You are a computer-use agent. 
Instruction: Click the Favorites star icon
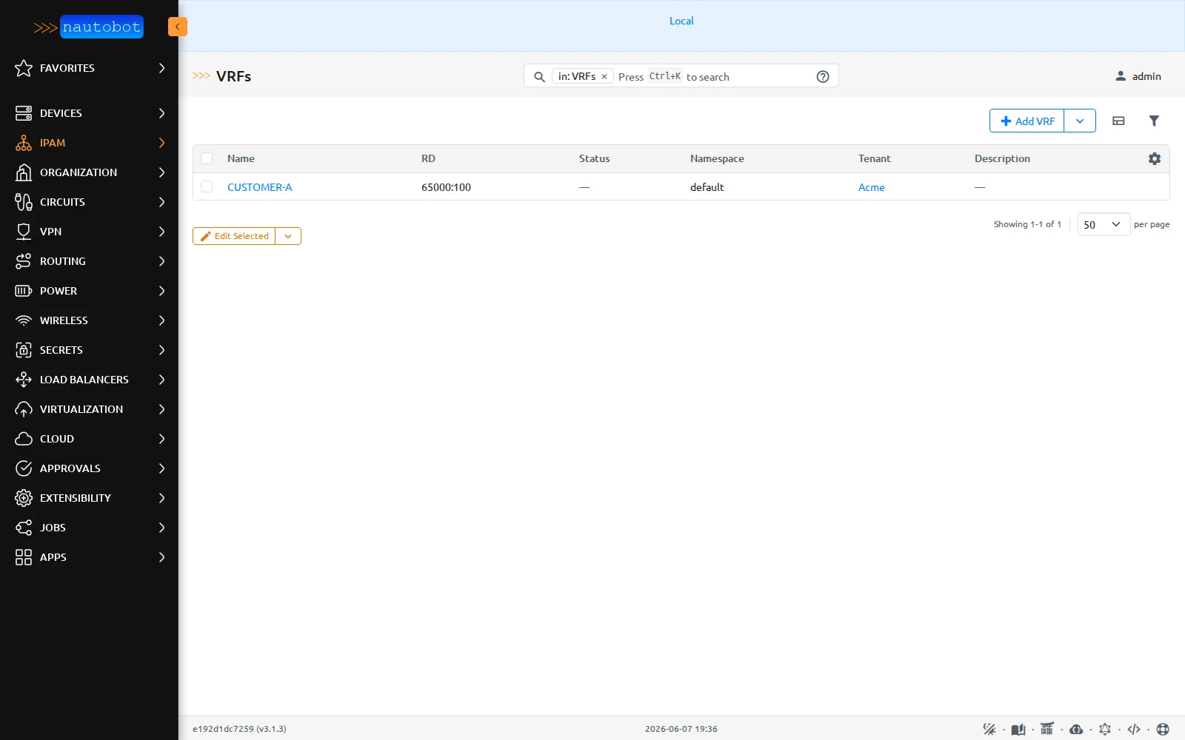coord(24,68)
